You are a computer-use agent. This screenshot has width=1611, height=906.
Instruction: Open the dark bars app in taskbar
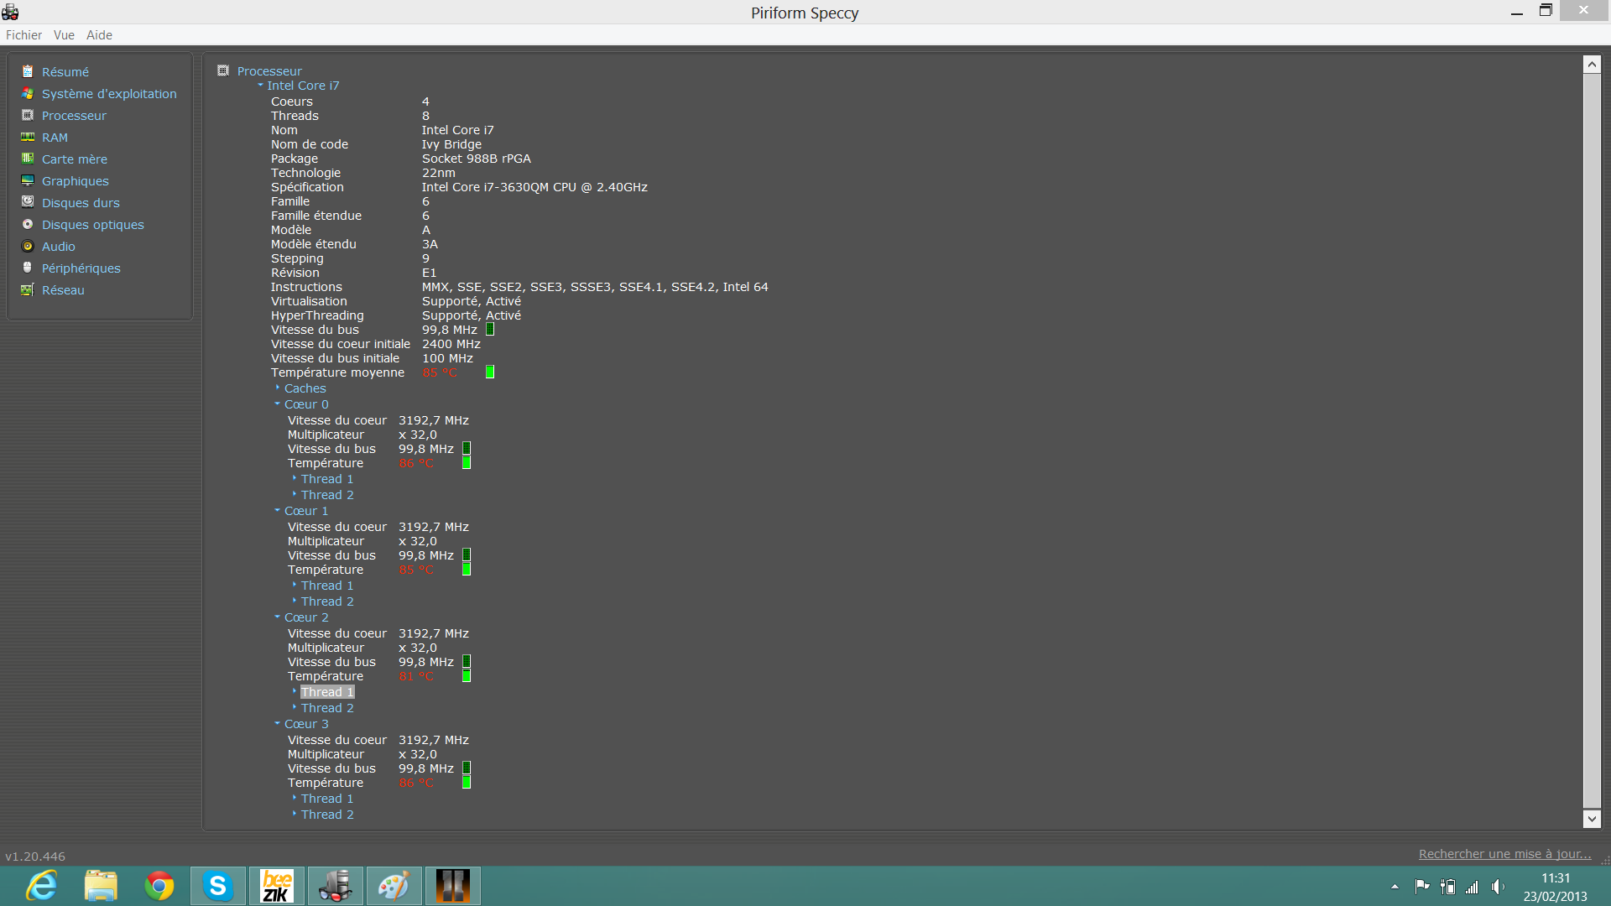pyautogui.click(x=452, y=886)
